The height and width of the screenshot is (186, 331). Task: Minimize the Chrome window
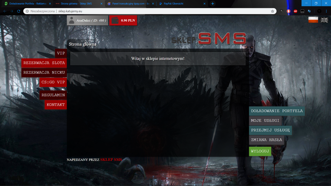point(306,3)
